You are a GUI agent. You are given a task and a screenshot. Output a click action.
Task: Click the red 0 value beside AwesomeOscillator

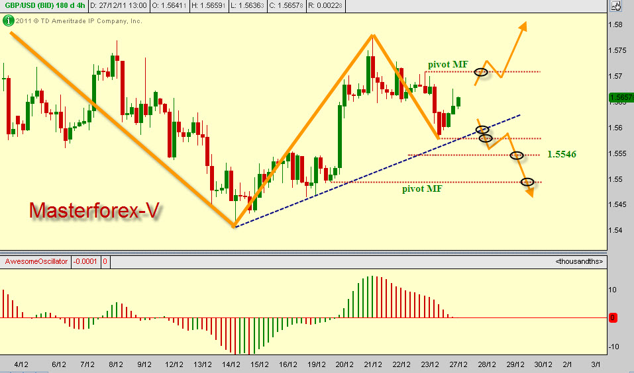105,262
